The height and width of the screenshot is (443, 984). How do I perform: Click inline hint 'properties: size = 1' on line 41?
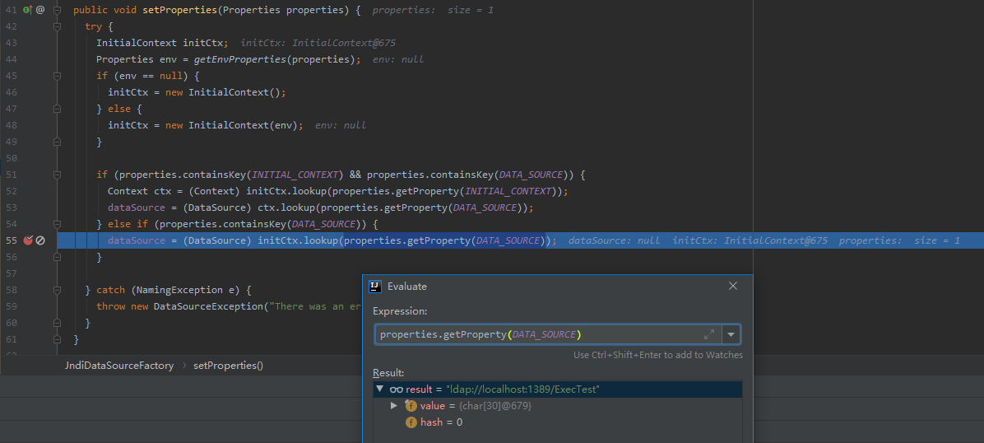[433, 10]
